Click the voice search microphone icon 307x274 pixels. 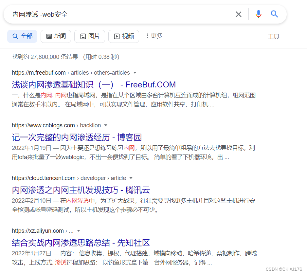(259, 14)
